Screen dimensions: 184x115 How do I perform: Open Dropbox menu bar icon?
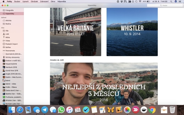coord(122,2)
